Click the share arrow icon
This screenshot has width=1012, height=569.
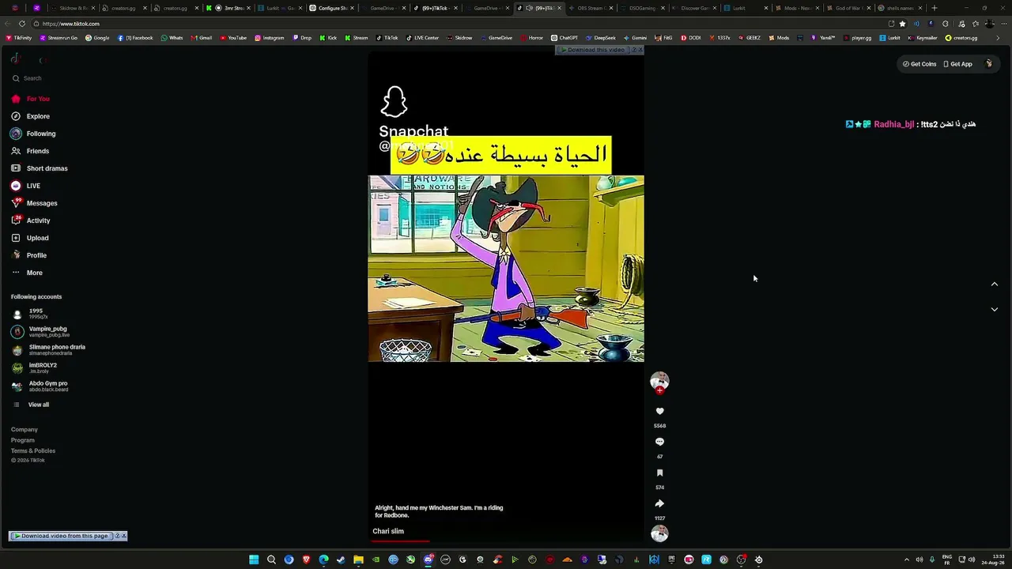pyautogui.click(x=659, y=503)
